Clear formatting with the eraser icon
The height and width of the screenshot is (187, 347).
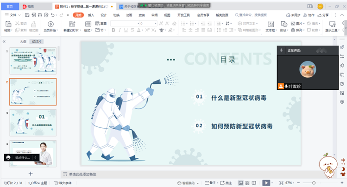pos(174,24)
